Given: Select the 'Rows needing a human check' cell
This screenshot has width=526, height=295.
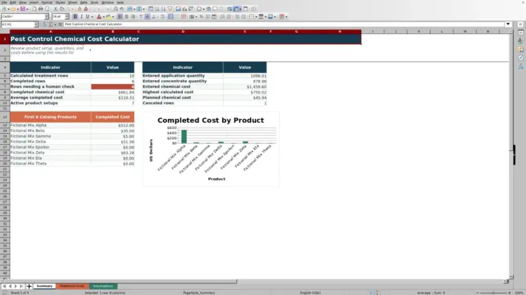Looking at the screenshot, I should click(50, 87).
